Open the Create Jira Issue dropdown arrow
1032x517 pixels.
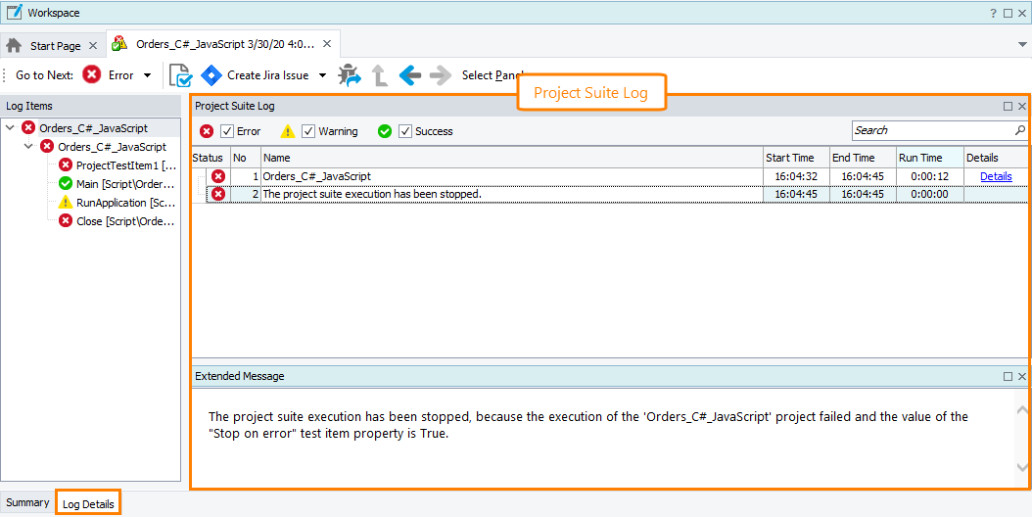(x=323, y=75)
